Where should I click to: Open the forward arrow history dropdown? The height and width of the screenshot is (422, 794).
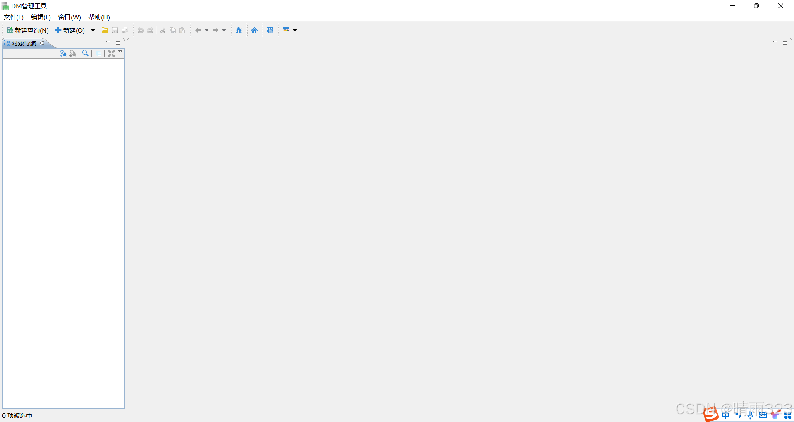click(224, 30)
